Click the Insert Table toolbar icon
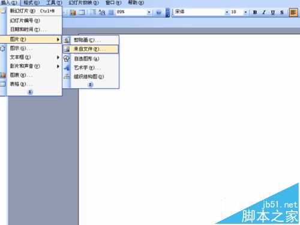This screenshot has height=225, width=300. point(82,13)
